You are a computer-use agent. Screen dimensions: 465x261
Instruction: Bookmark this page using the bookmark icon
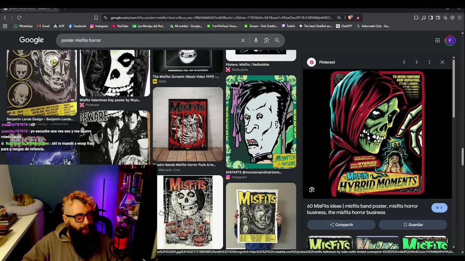coord(96,17)
